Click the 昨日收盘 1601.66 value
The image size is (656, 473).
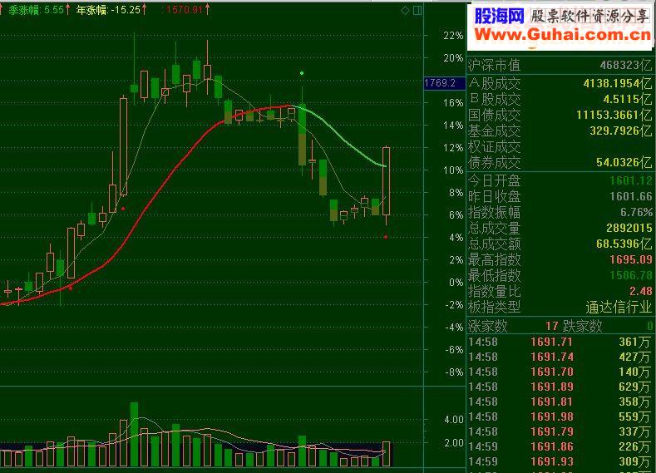pyautogui.click(x=631, y=196)
